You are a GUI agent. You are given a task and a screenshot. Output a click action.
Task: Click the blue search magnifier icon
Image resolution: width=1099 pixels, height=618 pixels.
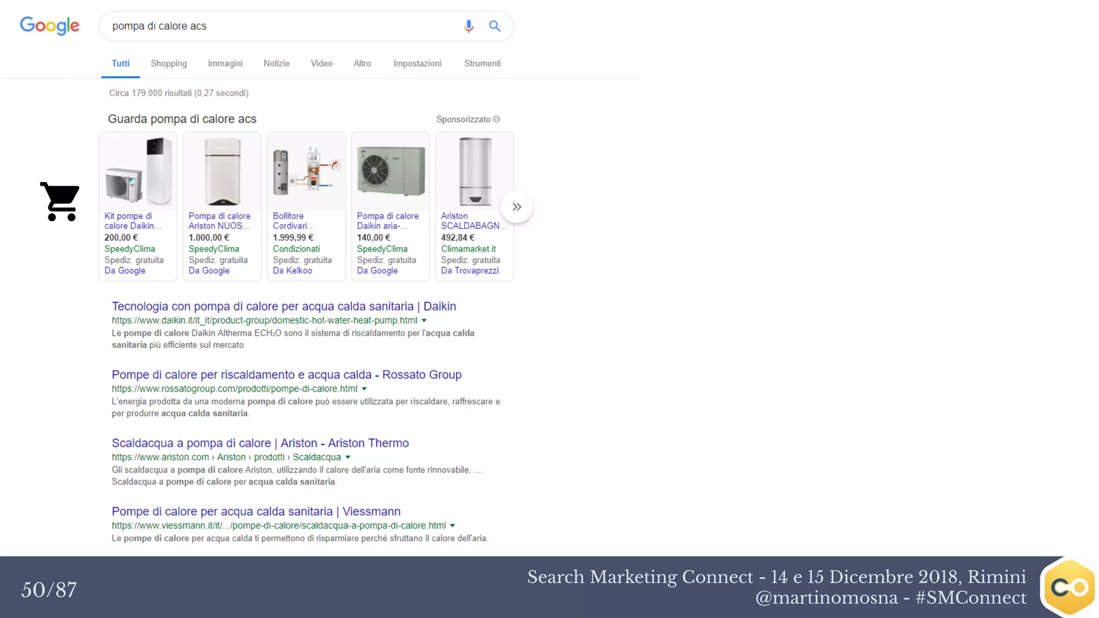(495, 26)
